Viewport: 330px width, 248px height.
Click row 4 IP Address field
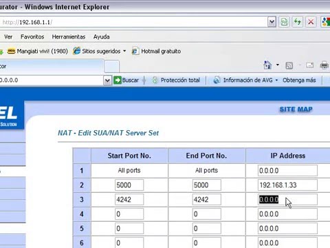click(x=287, y=214)
